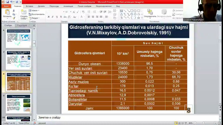
Task: Open the Файл tab
Action: pos(6,6)
